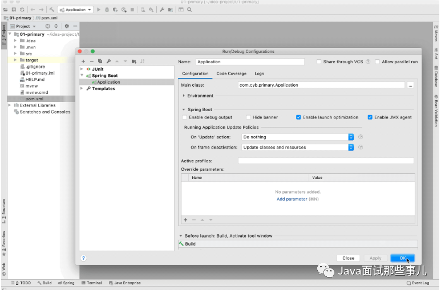Add new configuration with the plus icon
Viewport: 441px width, 290px height.
click(83, 62)
